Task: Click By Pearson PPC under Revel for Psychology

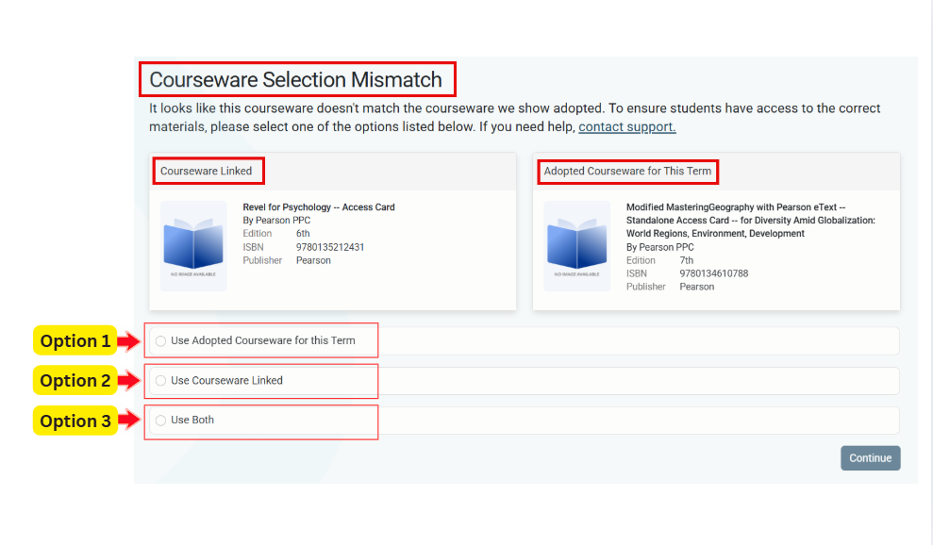Action: 276,220
